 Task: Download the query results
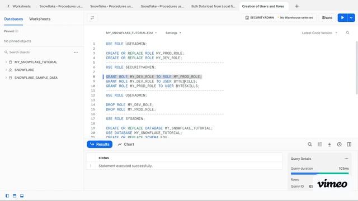329,144
